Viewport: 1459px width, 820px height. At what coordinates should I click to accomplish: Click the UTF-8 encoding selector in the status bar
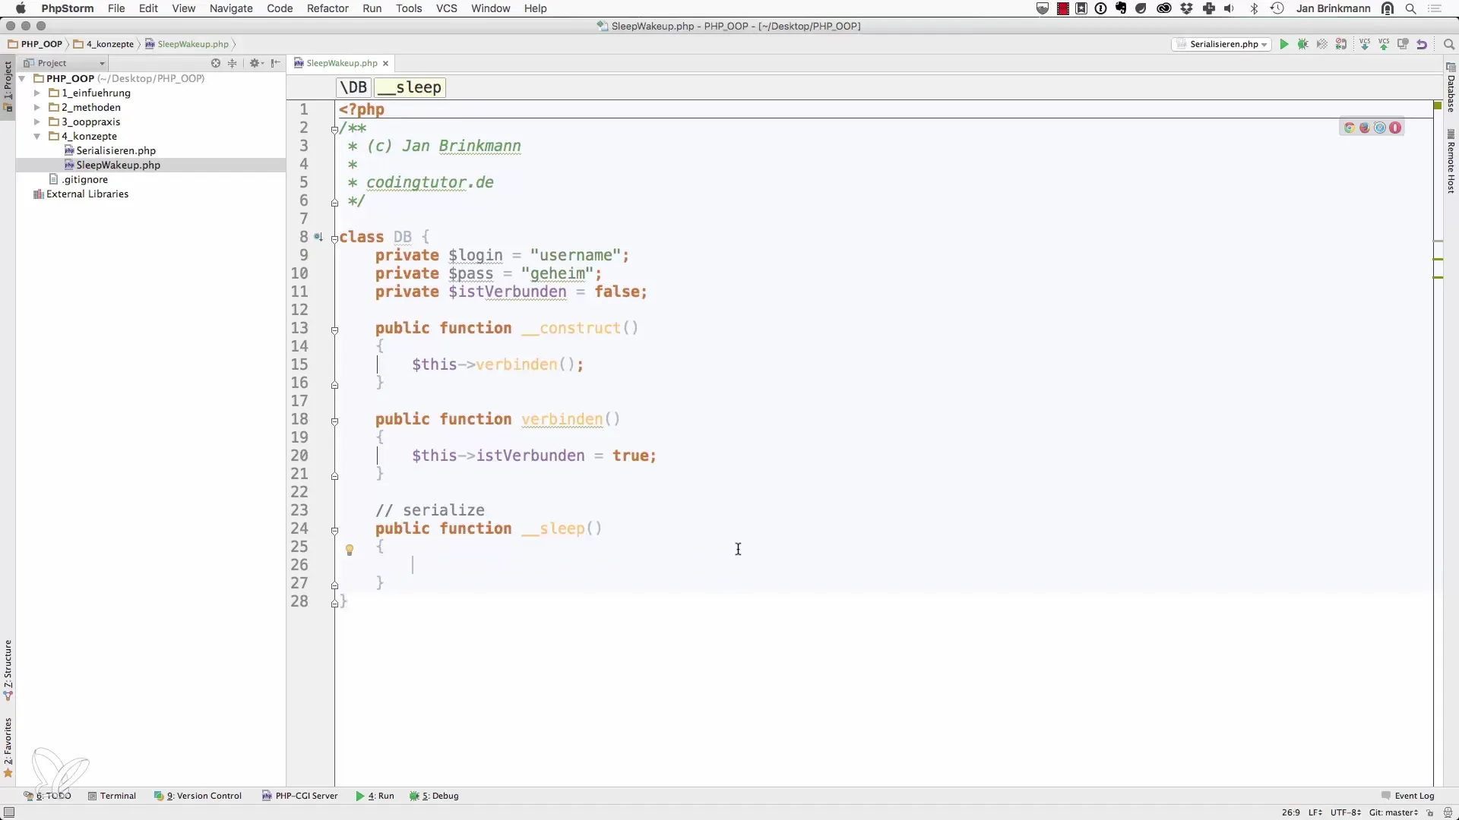pyautogui.click(x=1346, y=812)
